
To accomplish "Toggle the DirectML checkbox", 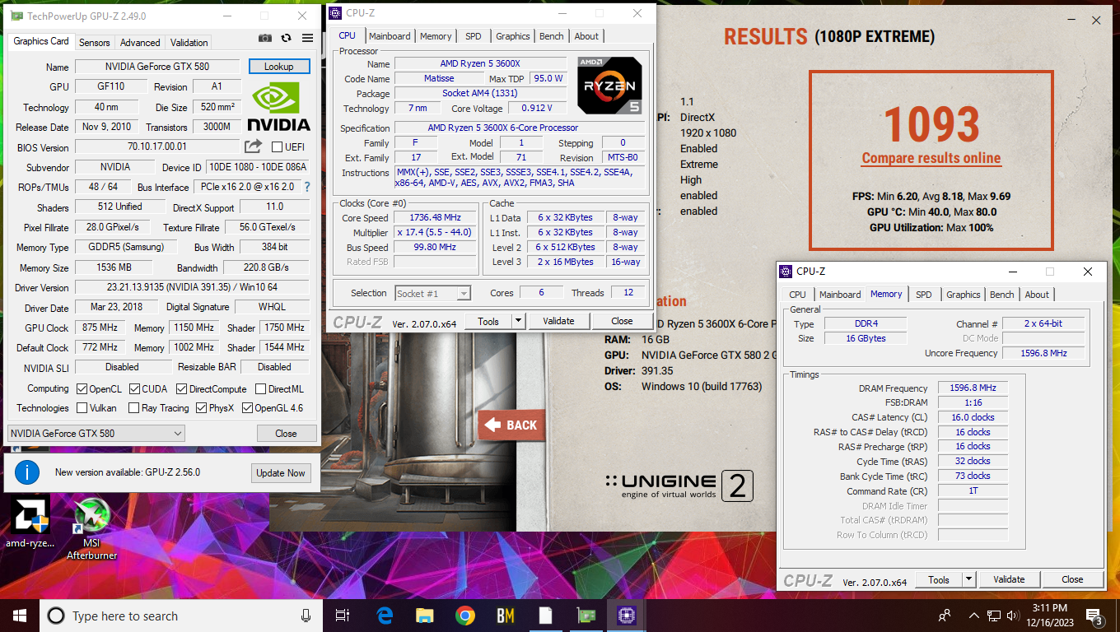I will pyautogui.click(x=260, y=388).
